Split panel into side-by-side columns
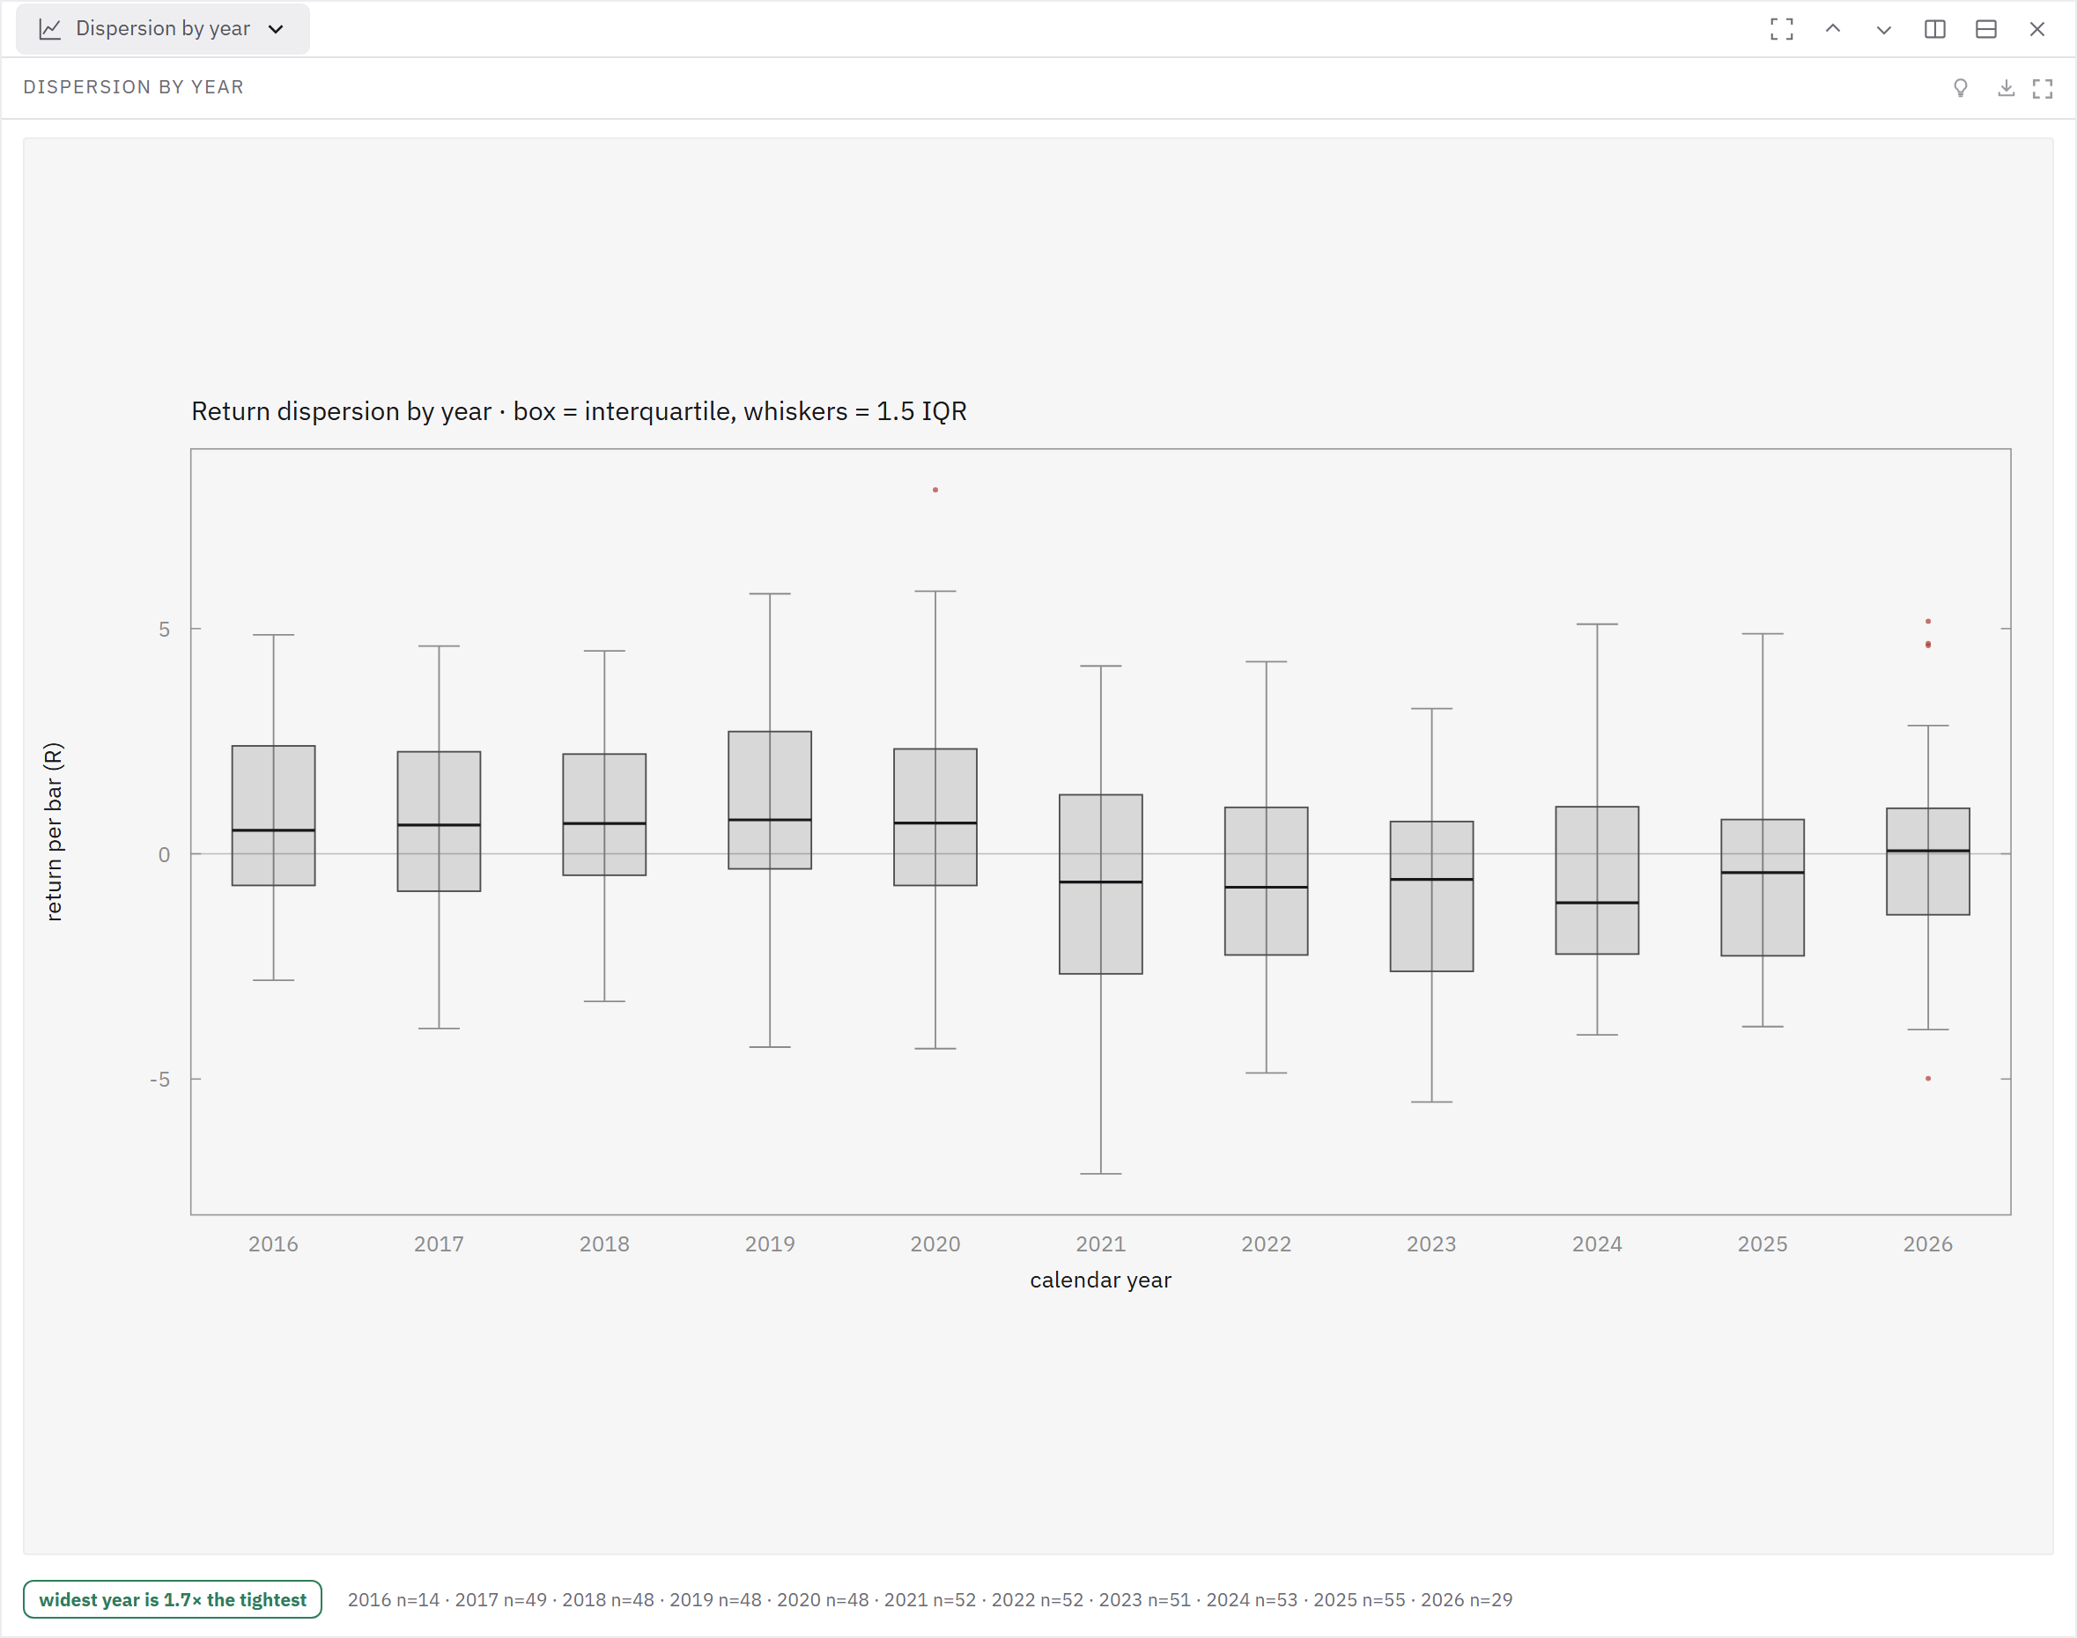The width and height of the screenshot is (2077, 1638). click(1935, 29)
